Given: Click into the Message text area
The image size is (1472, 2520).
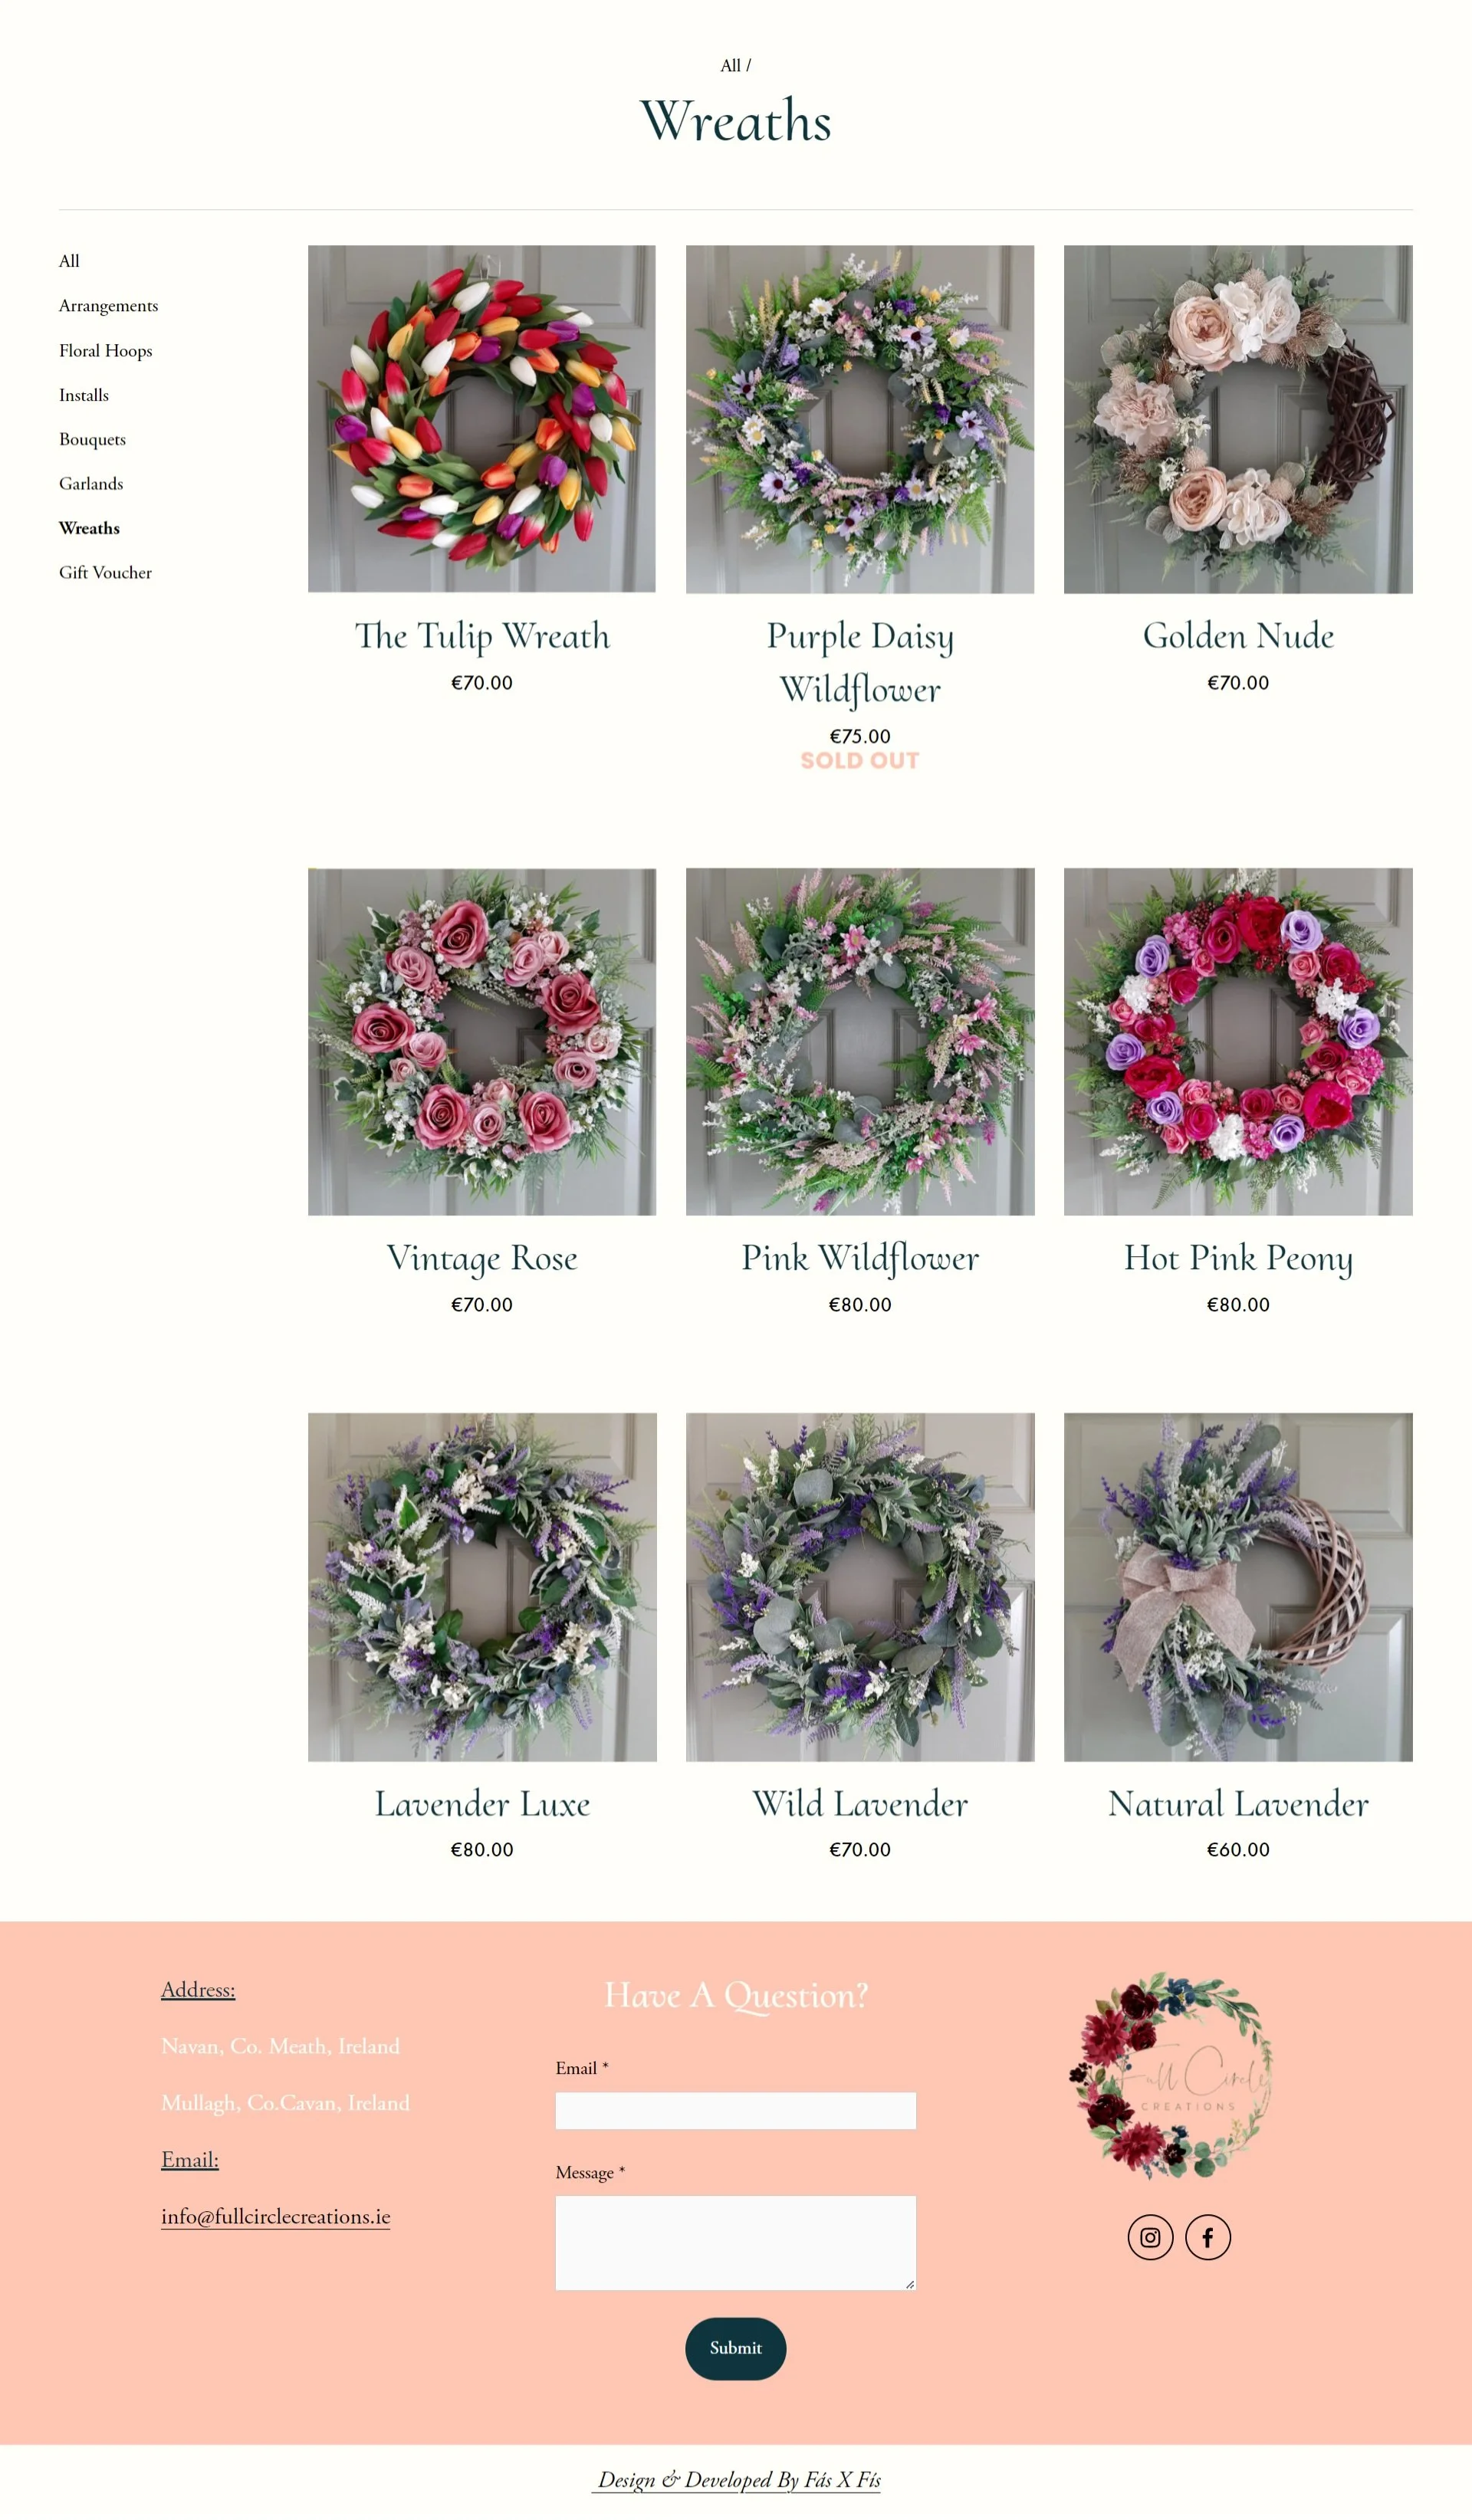Looking at the screenshot, I should pos(736,2243).
